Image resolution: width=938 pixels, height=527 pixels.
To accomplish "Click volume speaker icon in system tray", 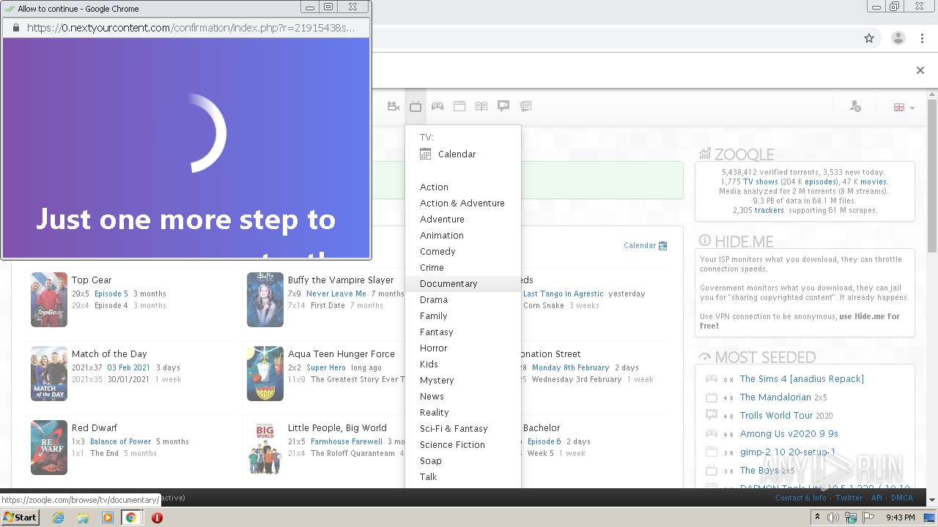I will (833, 517).
